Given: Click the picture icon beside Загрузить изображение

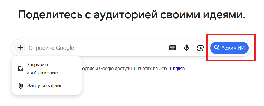Looking at the screenshot, I should (21, 69).
